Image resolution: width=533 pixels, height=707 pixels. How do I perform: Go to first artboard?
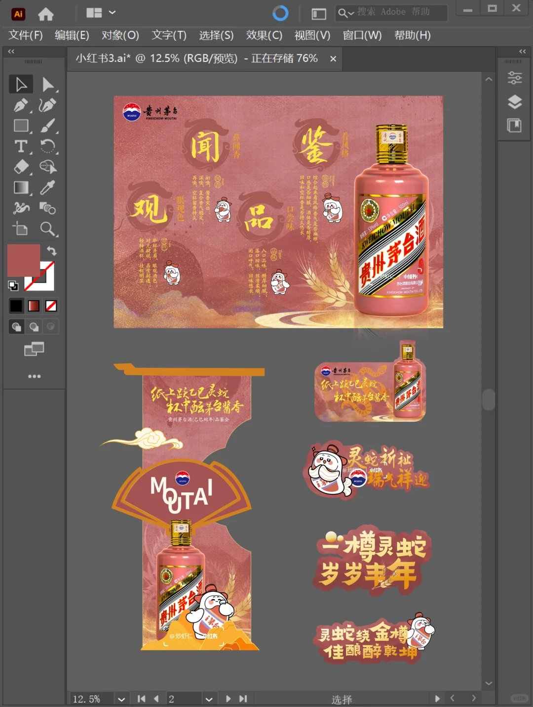(141, 699)
